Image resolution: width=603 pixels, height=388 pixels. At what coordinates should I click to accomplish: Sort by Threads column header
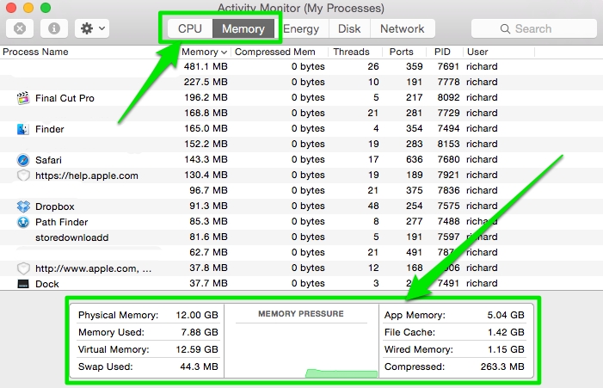[351, 52]
